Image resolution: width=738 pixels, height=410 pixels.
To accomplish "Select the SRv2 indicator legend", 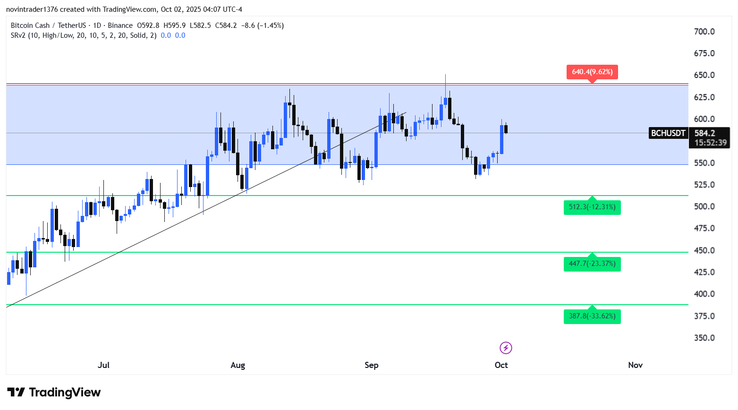I will point(83,35).
